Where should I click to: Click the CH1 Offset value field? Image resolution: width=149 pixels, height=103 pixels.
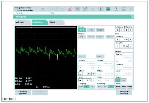point(87,74)
